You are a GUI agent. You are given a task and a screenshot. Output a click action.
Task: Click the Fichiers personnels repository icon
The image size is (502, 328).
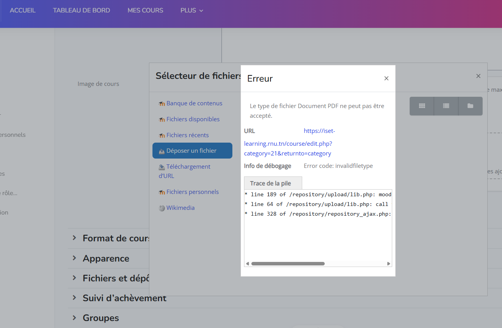(162, 192)
